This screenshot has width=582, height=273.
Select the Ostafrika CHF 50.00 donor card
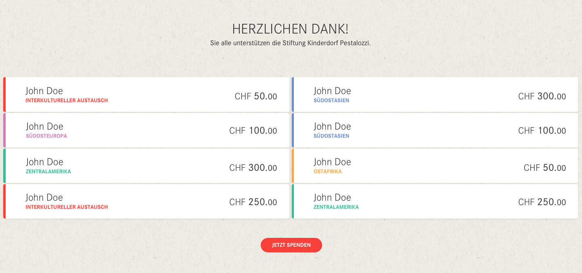pyautogui.click(x=435, y=166)
